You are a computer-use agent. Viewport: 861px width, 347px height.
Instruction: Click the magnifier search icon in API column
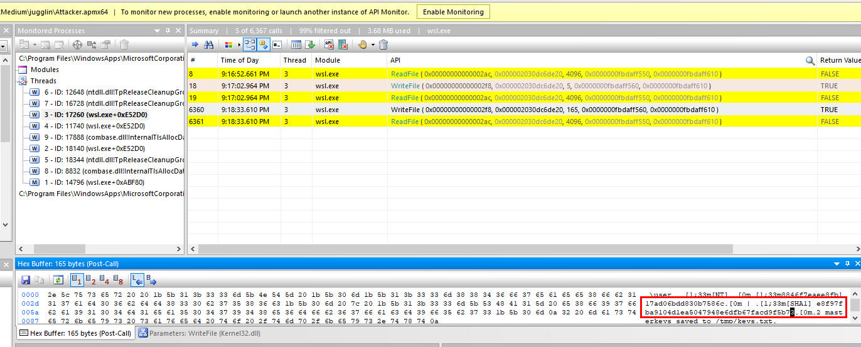(810, 61)
